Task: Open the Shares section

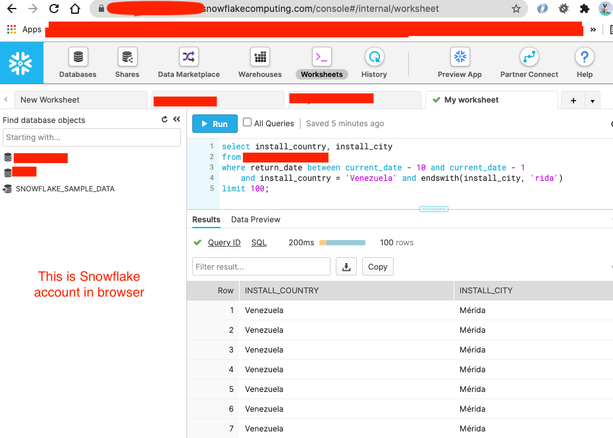Action: (x=126, y=62)
